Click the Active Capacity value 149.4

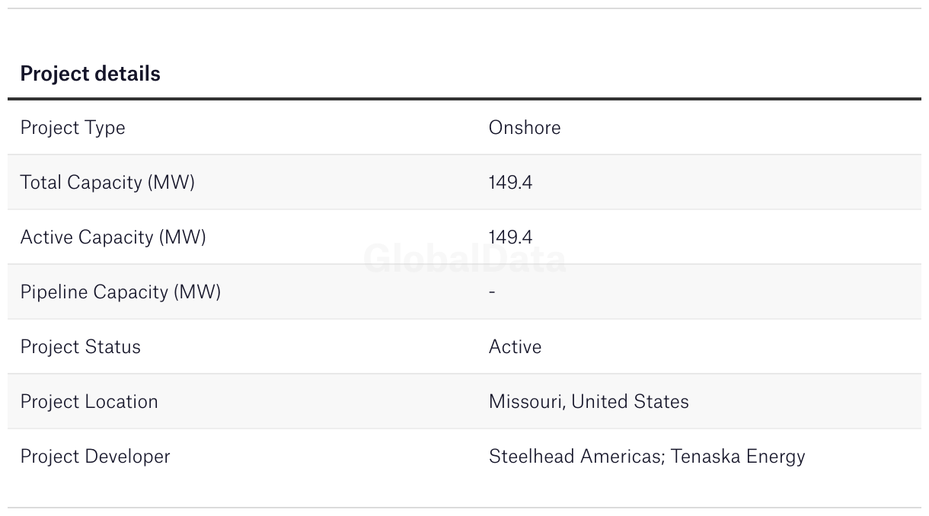[510, 237]
